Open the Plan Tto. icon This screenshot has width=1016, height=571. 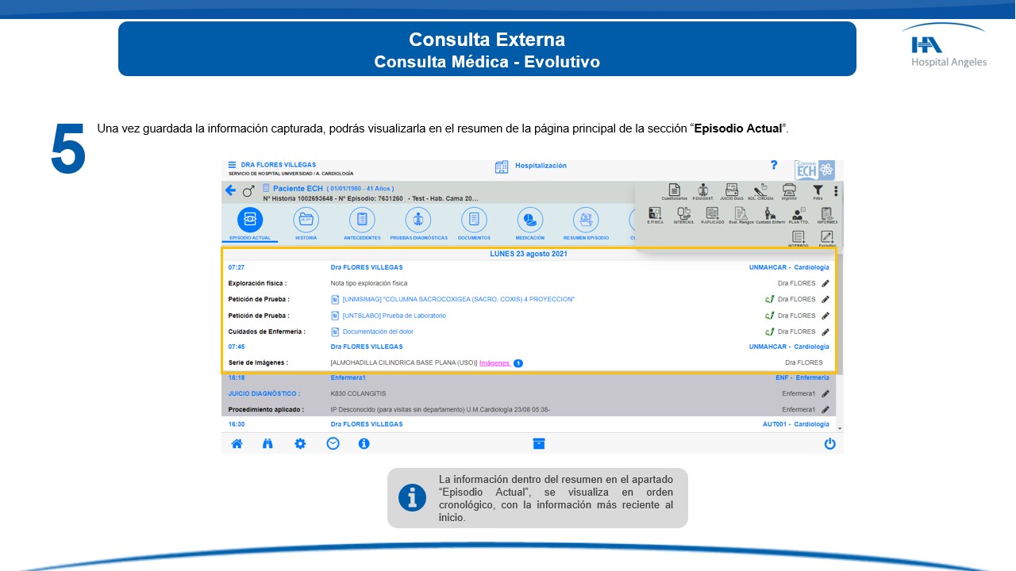[x=798, y=215]
